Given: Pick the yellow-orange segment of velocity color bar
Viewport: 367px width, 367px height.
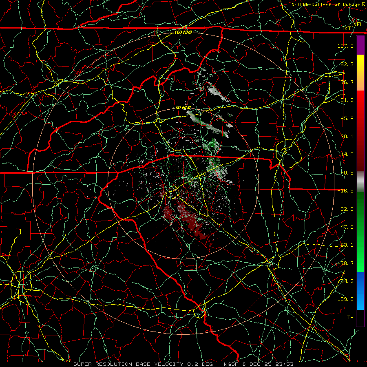Looking at the screenshot, I should [x=360, y=73].
